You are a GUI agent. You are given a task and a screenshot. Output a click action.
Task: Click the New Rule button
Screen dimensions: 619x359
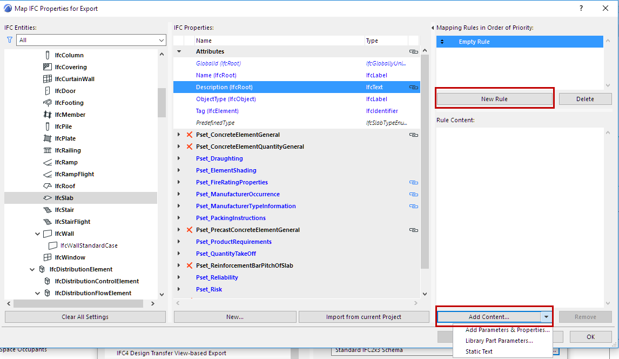tap(494, 99)
